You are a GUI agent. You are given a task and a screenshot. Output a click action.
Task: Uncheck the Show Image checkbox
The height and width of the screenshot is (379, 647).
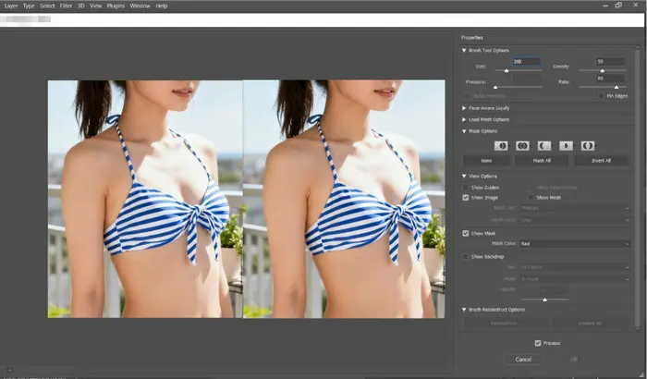click(466, 198)
